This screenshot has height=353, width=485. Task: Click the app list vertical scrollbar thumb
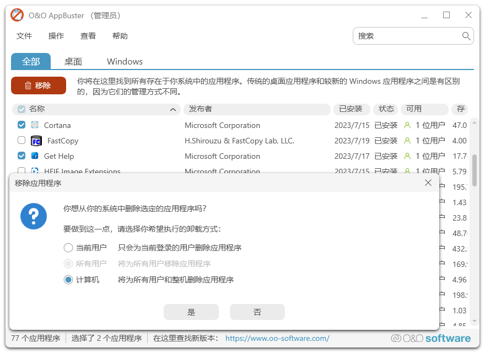point(475,170)
